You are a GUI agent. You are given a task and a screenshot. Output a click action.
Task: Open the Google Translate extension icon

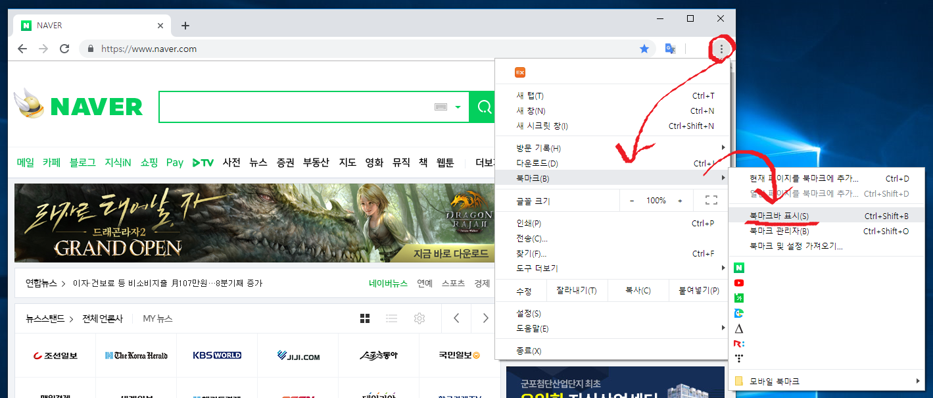670,49
